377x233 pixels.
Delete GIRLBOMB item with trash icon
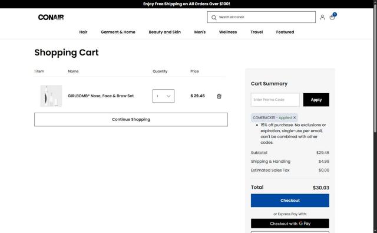point(219,96)
